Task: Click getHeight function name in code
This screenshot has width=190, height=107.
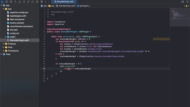Action: pyautogui.click(x=68, y=37)
